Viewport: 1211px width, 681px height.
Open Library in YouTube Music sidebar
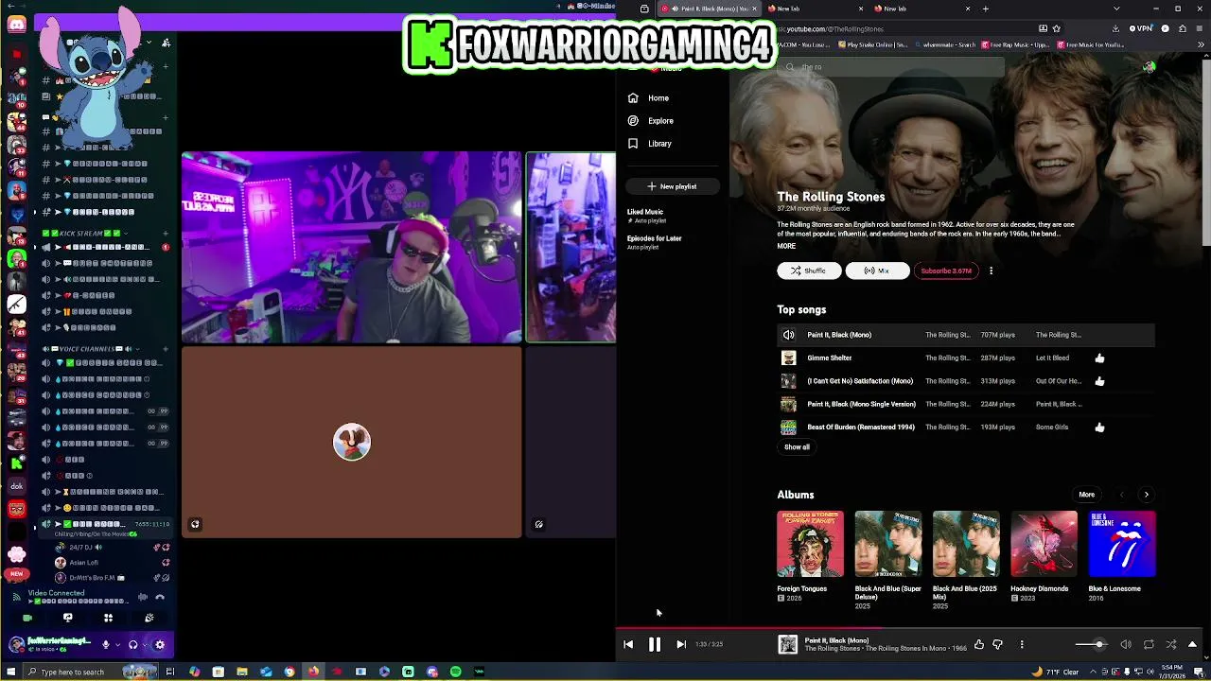pos(649,144)
